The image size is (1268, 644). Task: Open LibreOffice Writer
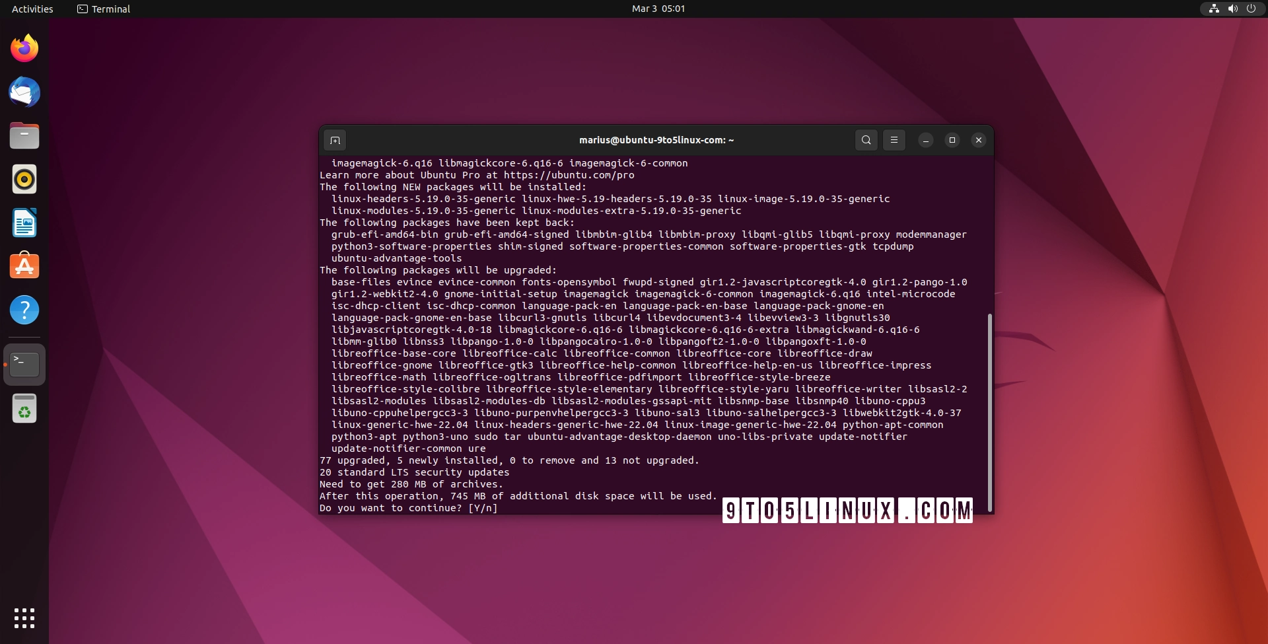coord(24,223)
